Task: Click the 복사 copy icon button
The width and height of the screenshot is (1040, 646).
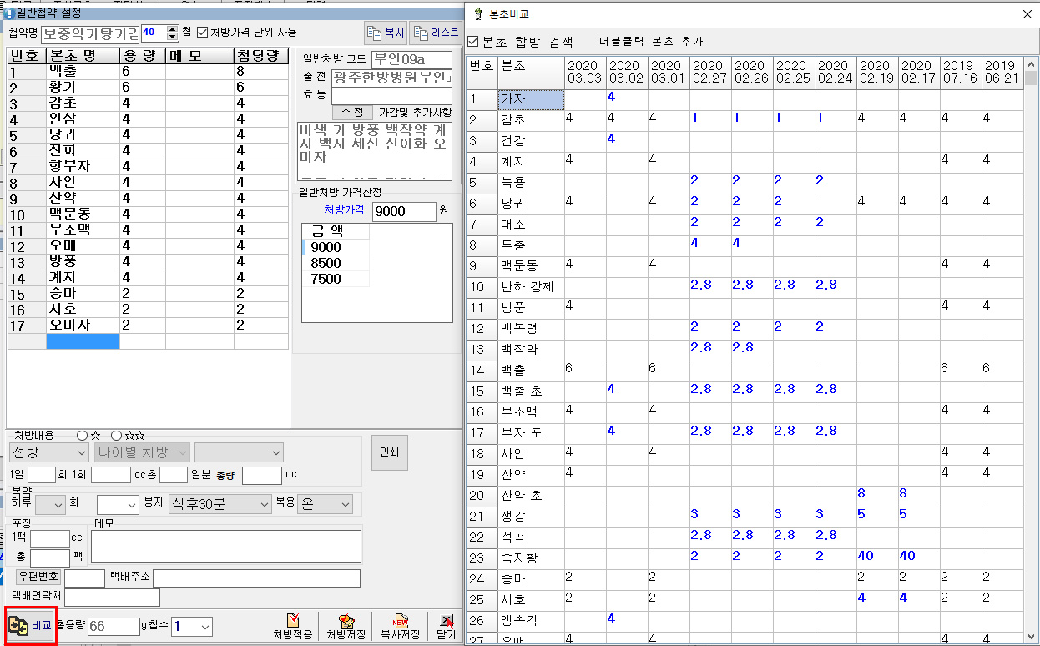Action: click(x=386, y=33)
